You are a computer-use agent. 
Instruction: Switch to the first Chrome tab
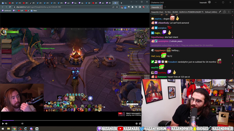click(x=4, y=3)
